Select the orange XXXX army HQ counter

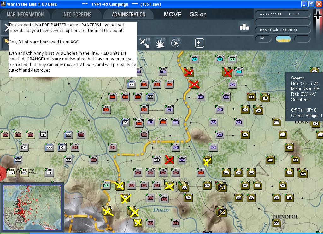pyautogui.click(x=125, y=97)
